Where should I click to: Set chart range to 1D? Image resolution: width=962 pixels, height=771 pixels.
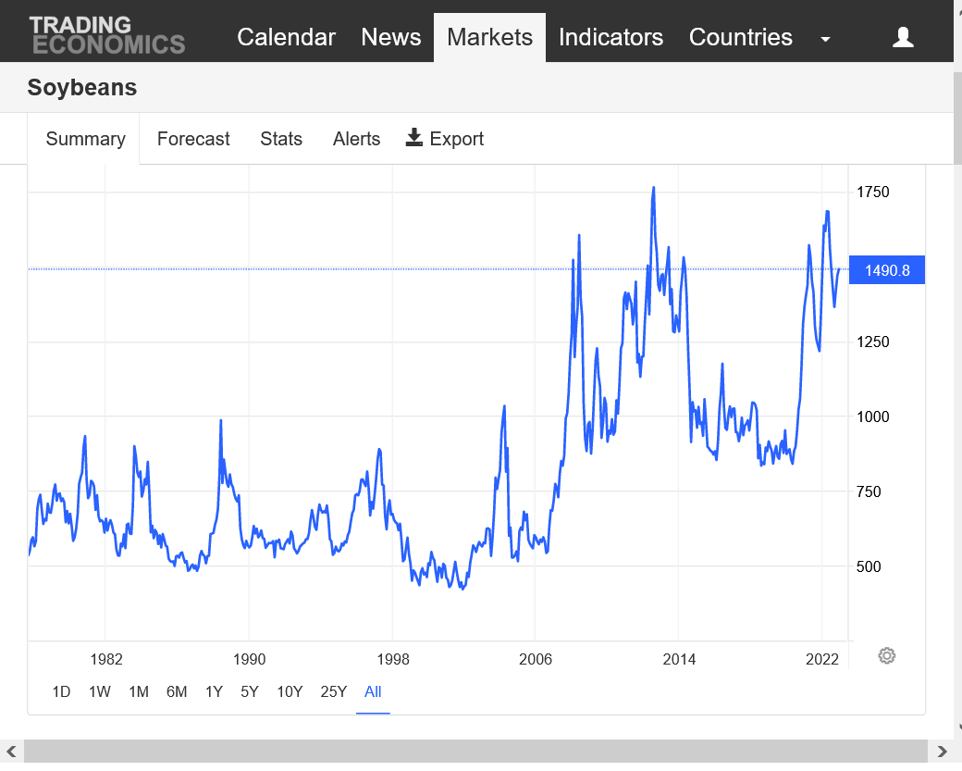click(61, 691)
